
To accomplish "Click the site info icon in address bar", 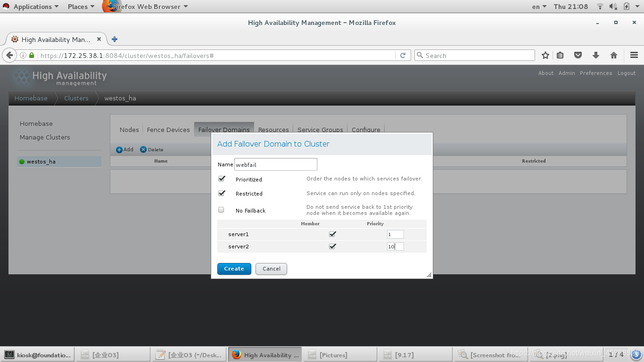I will pos(23,55).
